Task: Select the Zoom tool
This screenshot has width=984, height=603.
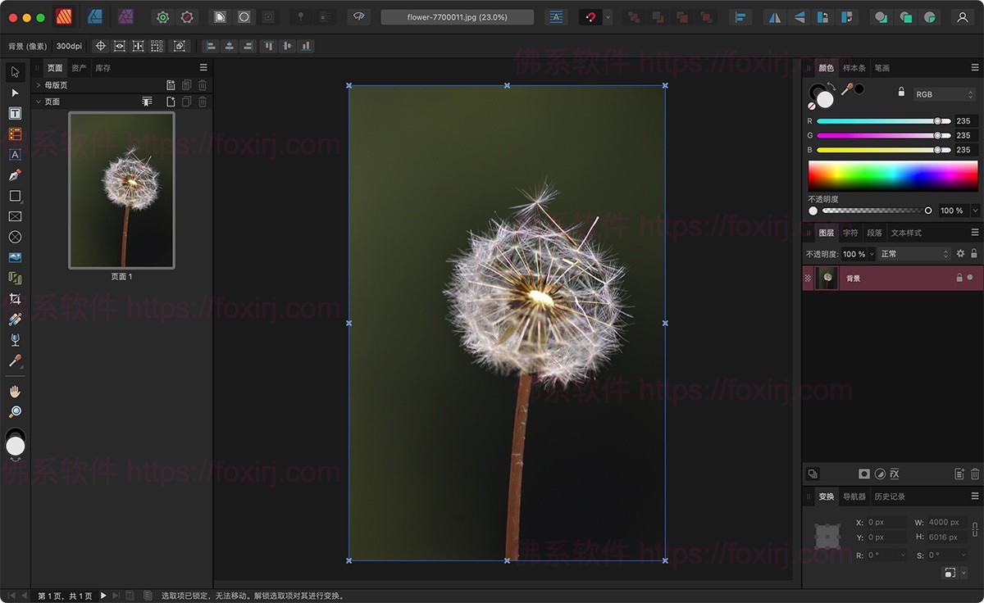Action: coord(15,411)
